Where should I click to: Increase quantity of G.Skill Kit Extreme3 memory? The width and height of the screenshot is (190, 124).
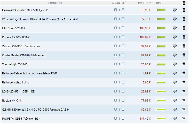click(123, 109)
